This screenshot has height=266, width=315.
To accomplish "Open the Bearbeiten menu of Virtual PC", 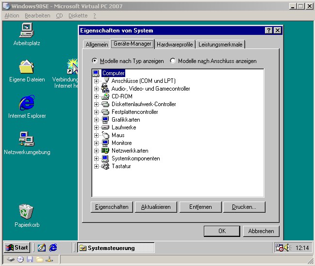I will pos(37,16).
